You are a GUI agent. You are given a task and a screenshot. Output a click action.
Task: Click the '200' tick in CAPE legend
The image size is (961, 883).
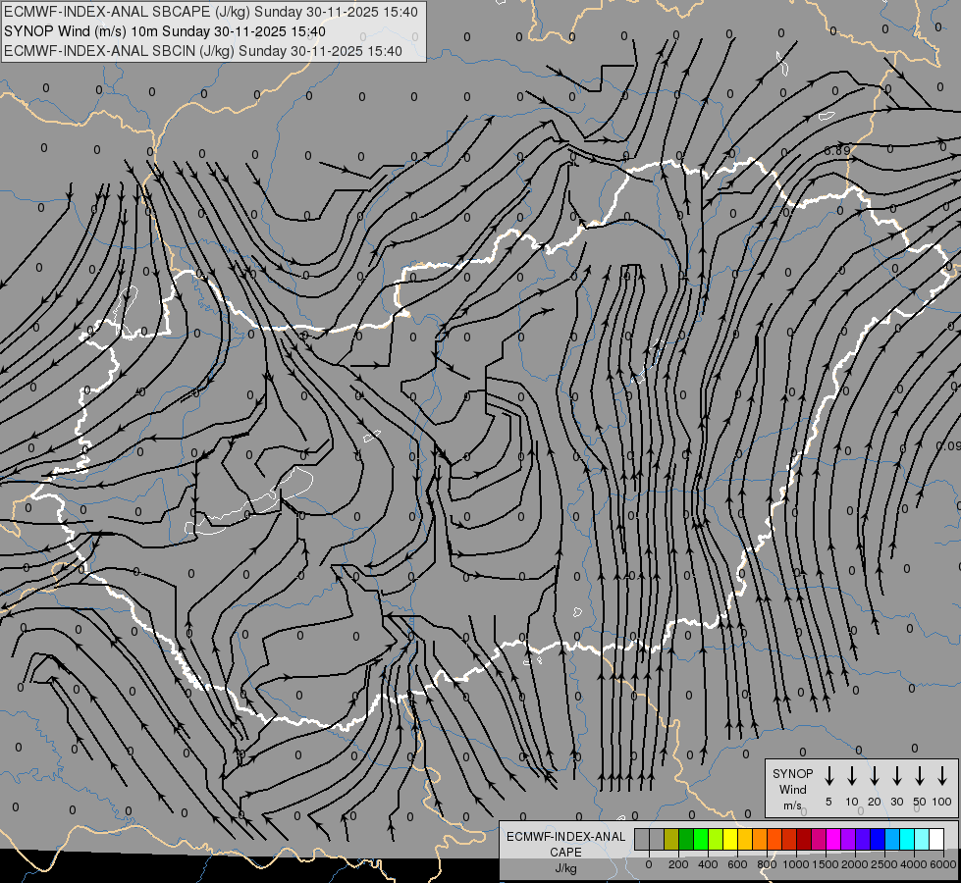click(x=678, y=864)
